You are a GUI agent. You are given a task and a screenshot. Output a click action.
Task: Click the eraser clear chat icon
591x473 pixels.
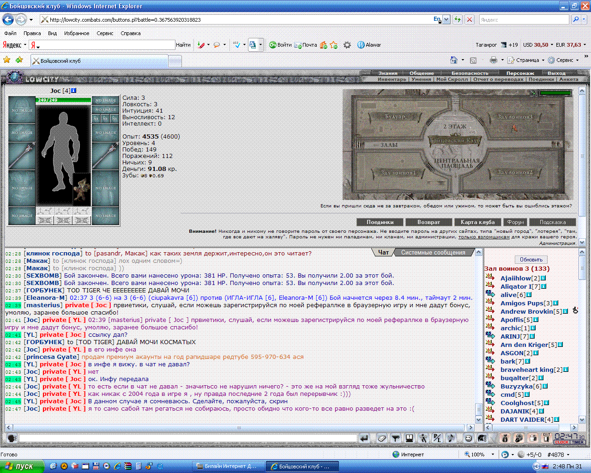tap(382, 438)
